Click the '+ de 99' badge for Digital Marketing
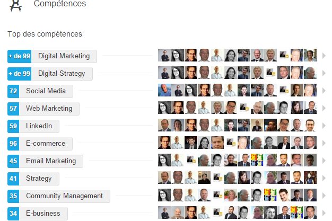Image resolution: width=332 pixels, height=221 pixels. click(x=19, y=56)
